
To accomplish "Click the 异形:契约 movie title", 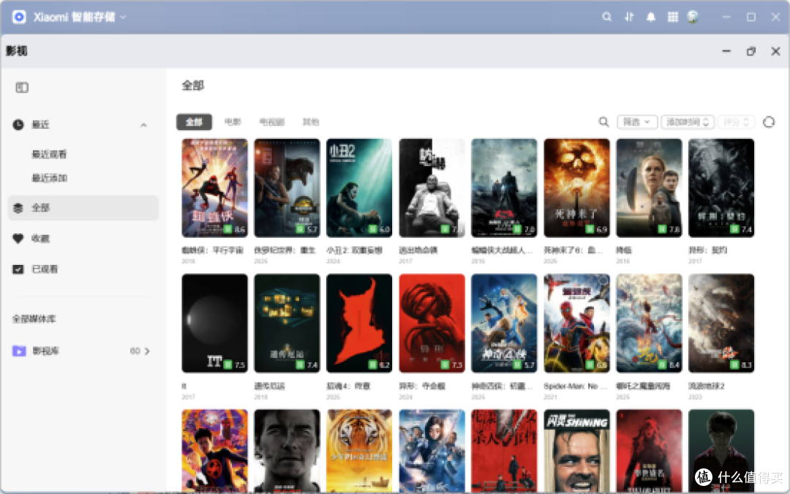I will pyautogui.click(x=707, y=250).
